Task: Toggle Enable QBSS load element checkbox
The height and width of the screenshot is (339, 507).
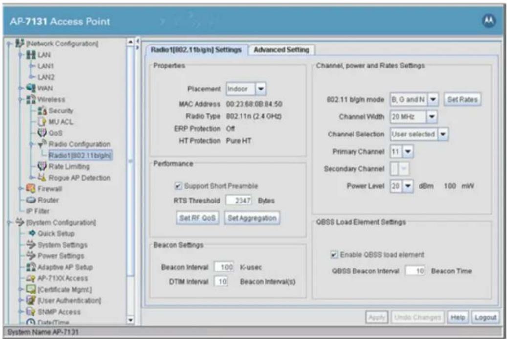Action: pyautogui.click(x=334, y=254)
